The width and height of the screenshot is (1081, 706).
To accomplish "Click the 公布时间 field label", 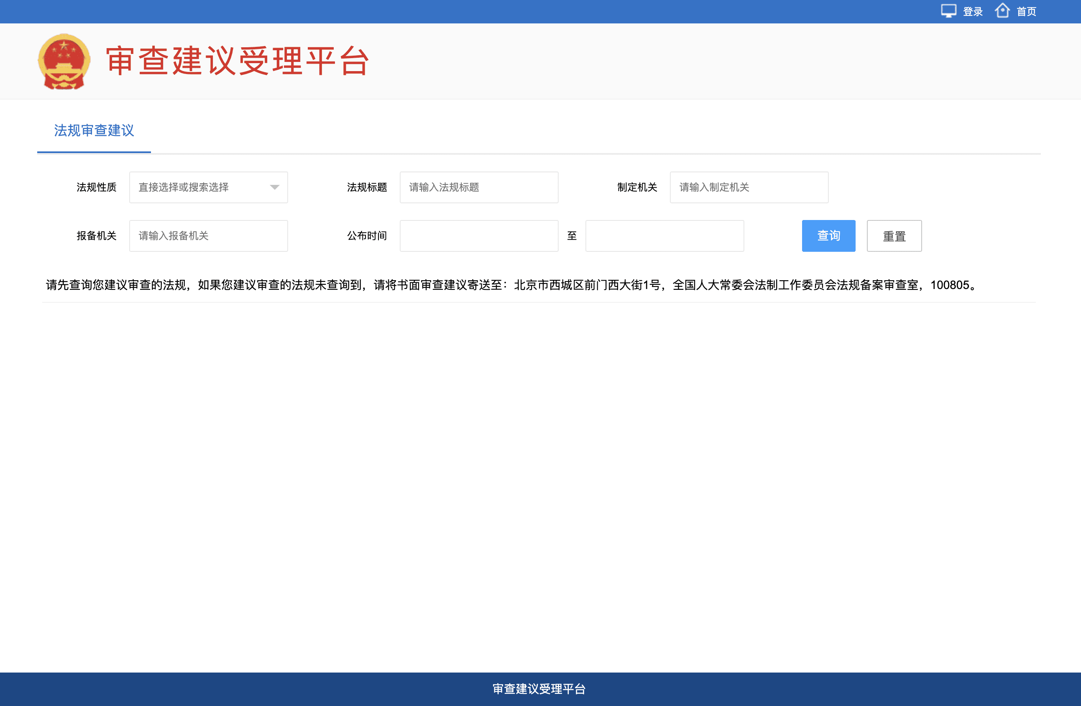I will [367, 236].
